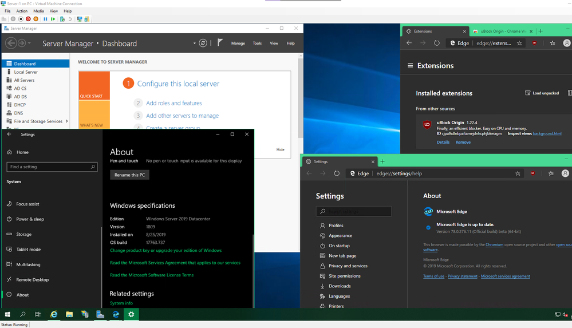Click the orange Save VM state icon

click(x=35, y=19)
